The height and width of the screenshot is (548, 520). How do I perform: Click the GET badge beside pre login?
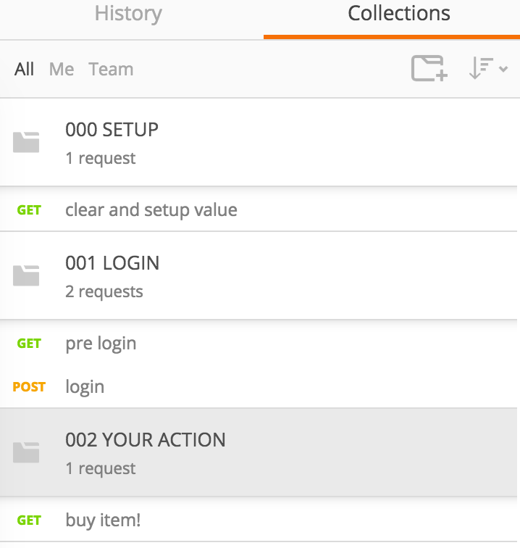pyautogui.click(x=29, y=344)
